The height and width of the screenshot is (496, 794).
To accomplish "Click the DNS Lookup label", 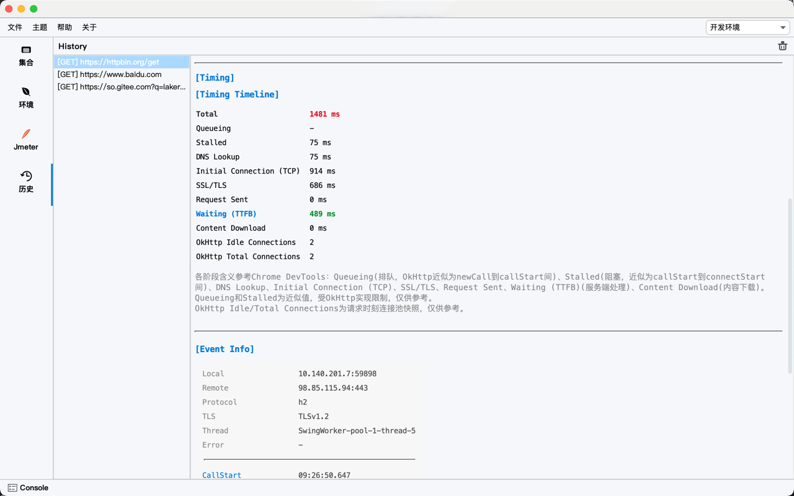I will point(218,157).
